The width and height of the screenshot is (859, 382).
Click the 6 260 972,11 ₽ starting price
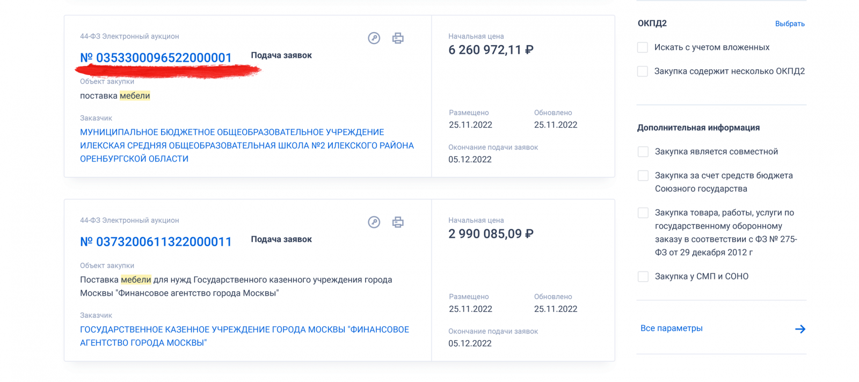click(491, 50)
